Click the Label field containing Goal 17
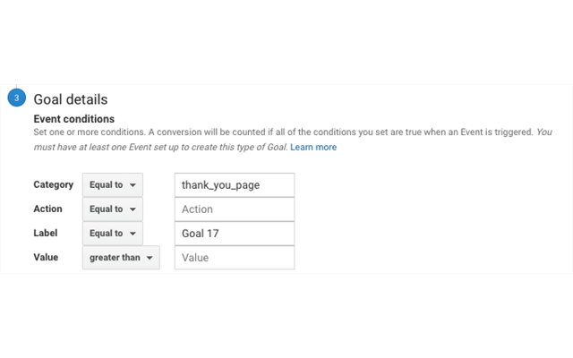 (x=235, y=234)
